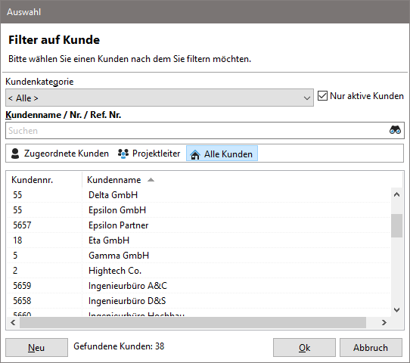This screenshot has width=410, height=363.
Task: Click the horizontal scrollbar thumb
Action: coord(193,323)
